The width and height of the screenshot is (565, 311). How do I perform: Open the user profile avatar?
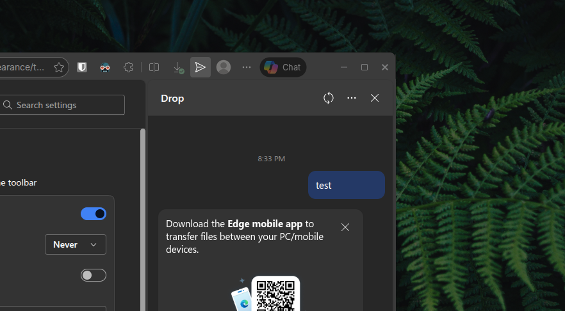[x=224, y=67]
